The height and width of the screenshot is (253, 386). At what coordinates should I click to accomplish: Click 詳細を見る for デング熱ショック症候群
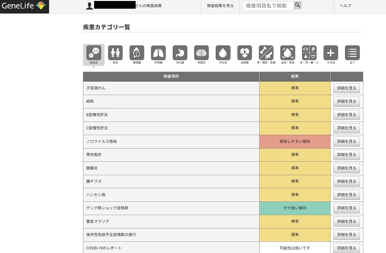pos(346,208)
